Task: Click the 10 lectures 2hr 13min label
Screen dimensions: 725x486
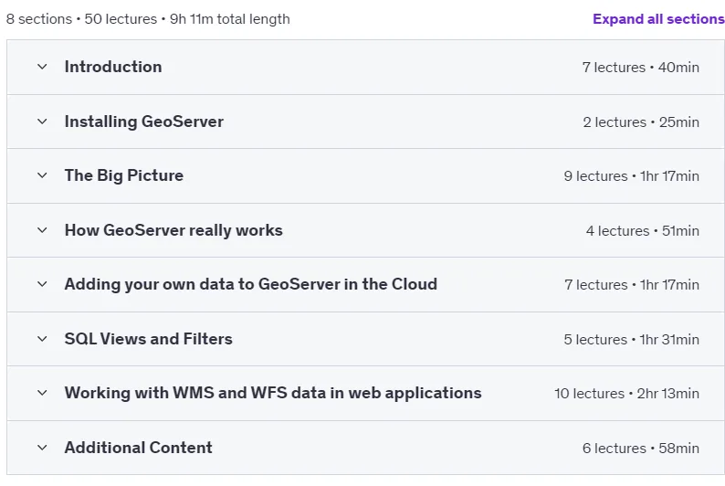Action: point(626,394)
